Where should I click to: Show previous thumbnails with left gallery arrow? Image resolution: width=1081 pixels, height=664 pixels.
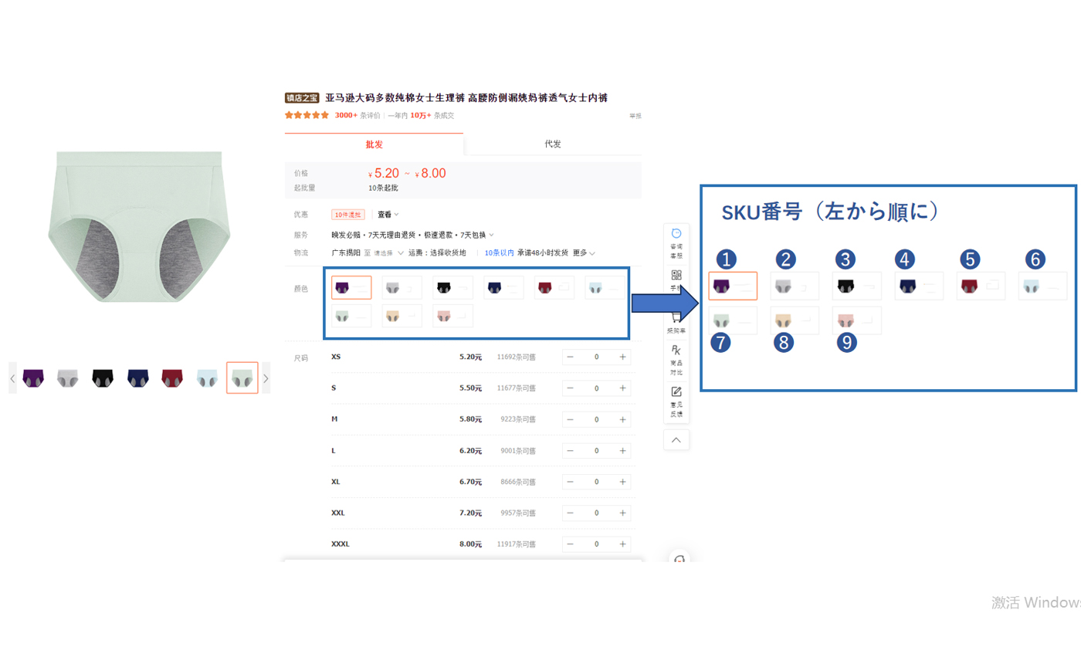[12, 378]
